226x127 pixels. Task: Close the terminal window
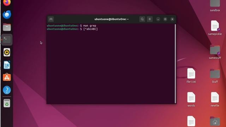coord(172,19)
